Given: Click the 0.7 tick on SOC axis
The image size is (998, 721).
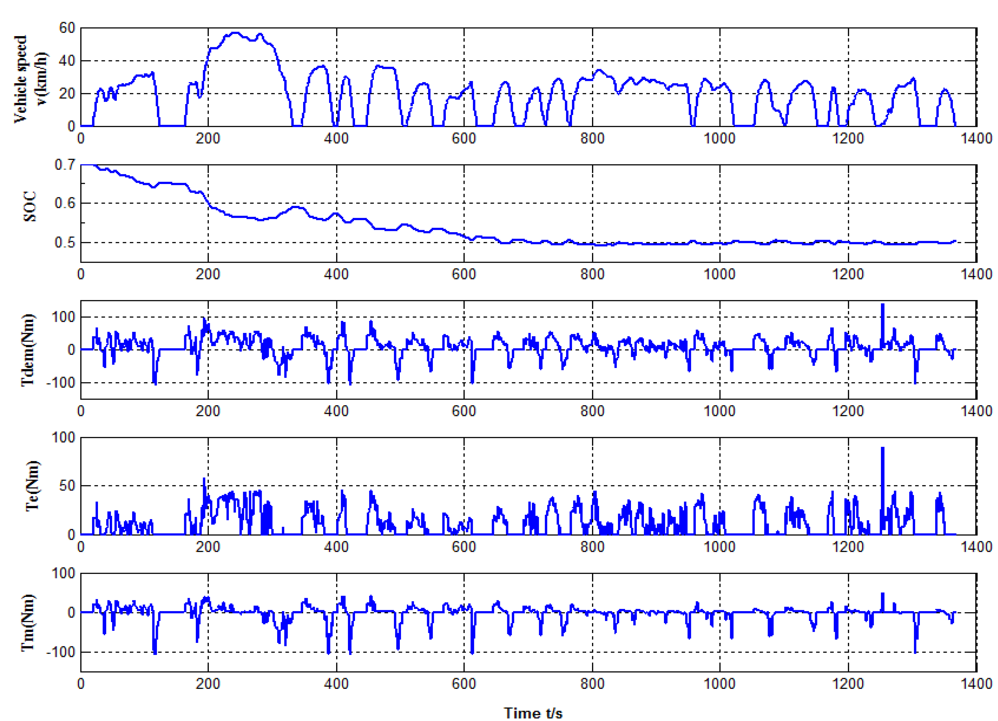Looking at the screenshot, I should pos(65,165).
